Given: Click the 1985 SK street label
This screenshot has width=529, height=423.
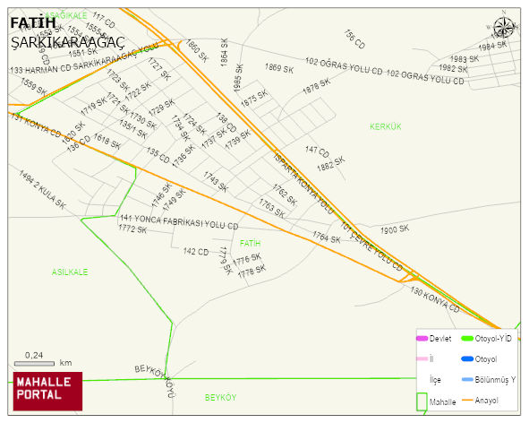Looking at the screenshot, I should pyautogui.click(x=238, y=78).
